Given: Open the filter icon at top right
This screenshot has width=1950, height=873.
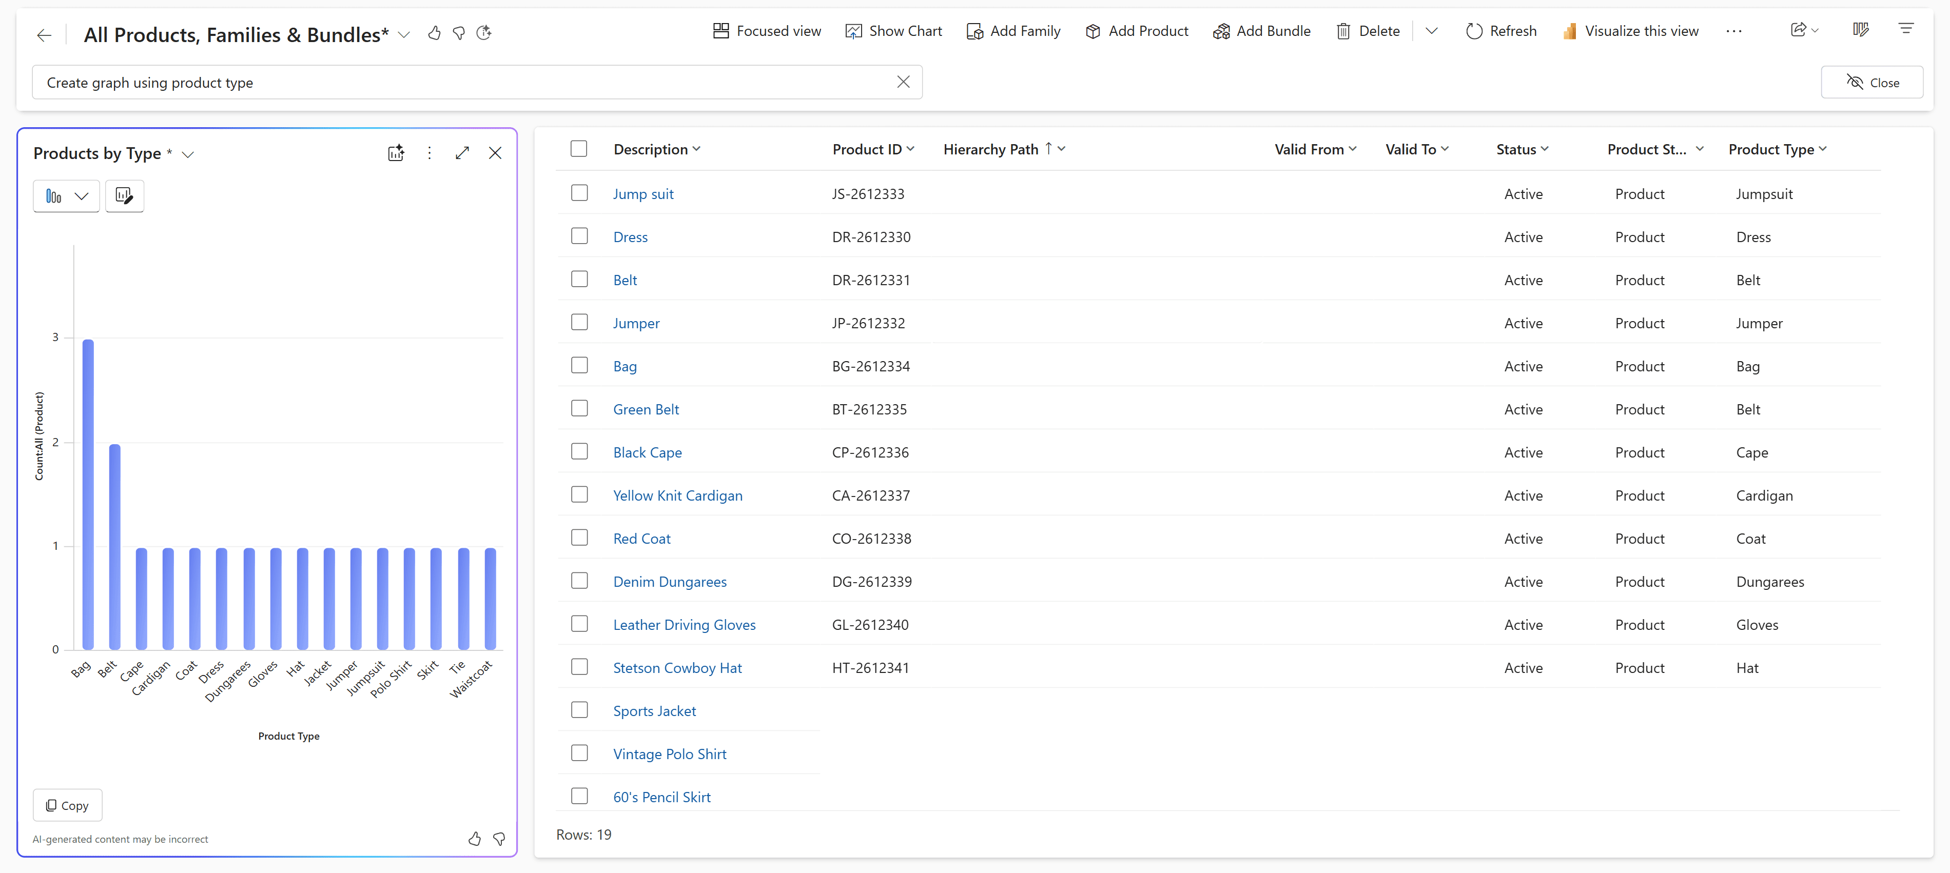Looking at the screenshot, I should coord(1907,28).
